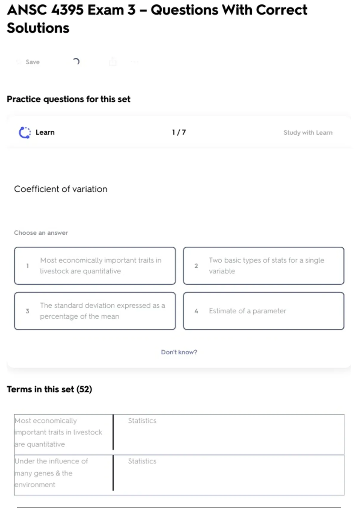Screen dimensions: 358x508
Task: Click the second row's 'Statistics' definition
Action: (142, 461)
